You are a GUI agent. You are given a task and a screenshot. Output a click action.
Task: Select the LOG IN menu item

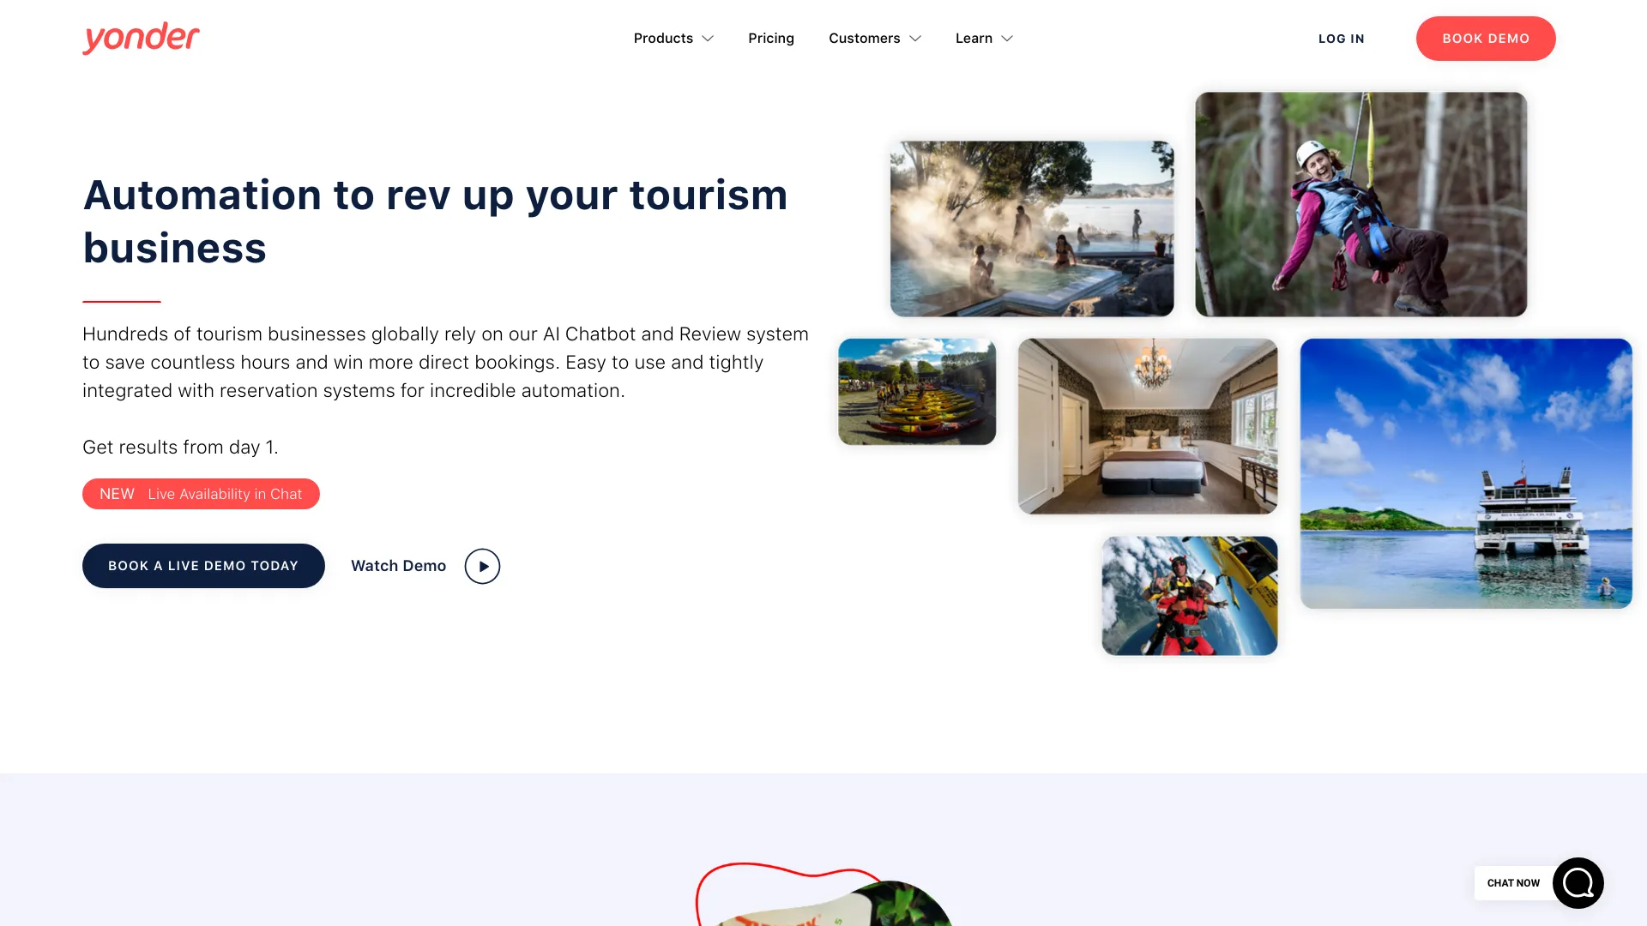point(1342,39)
